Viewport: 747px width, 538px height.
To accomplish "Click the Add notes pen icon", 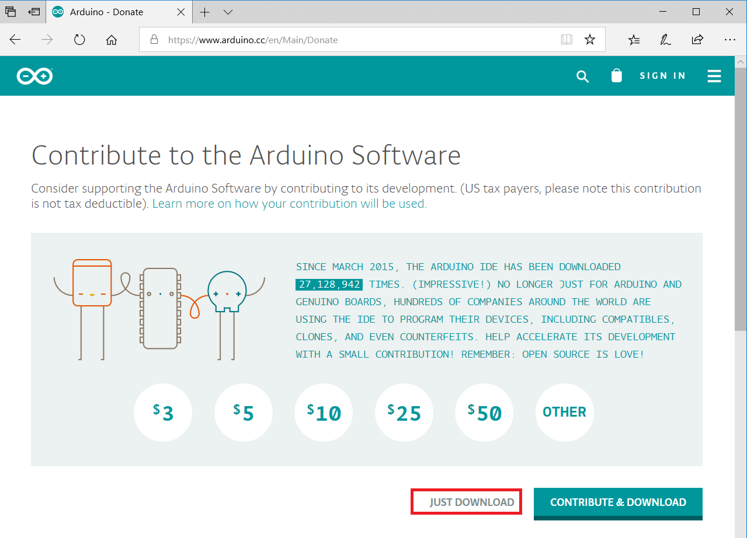I will click(x=665, y=40).
